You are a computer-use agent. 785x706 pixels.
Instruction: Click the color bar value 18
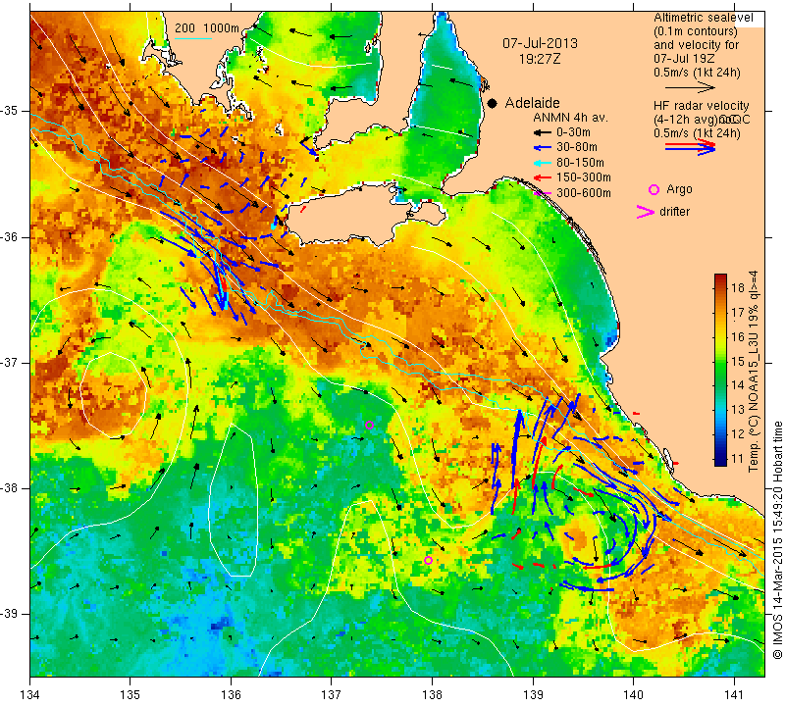tap(739, 287)
